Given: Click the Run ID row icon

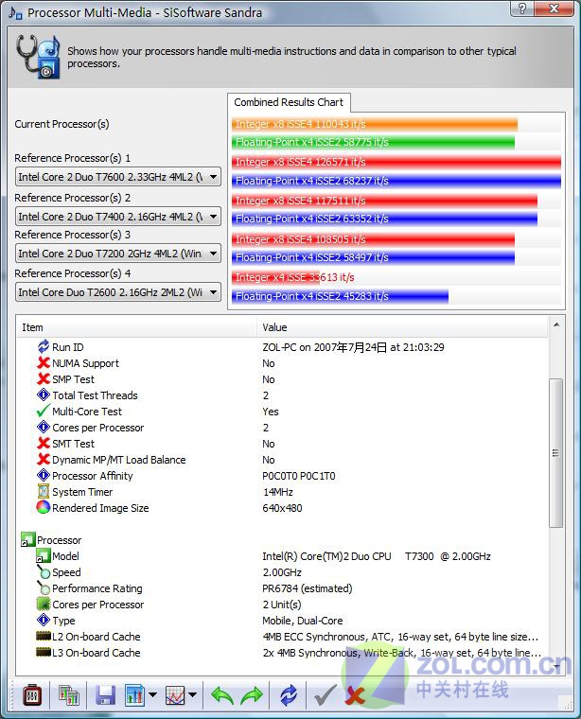Looking at the screenshot, I should (x=44, y=346).
